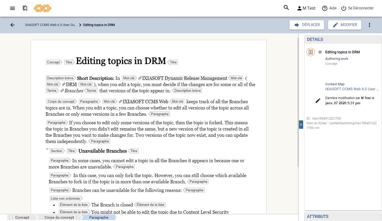
Task: Collapse the DETAILS panel header
Action: click(x=343, y=40)
